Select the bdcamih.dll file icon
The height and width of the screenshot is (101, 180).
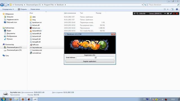click(31, 36)
